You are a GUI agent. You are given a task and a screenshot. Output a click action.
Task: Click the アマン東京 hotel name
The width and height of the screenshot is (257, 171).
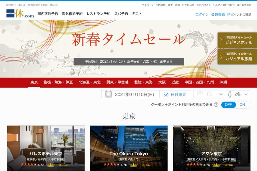212,154
